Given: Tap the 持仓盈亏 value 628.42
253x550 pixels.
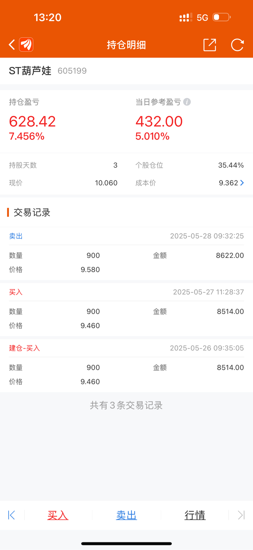Looking at the screenshot, I should tap(32, 121).
